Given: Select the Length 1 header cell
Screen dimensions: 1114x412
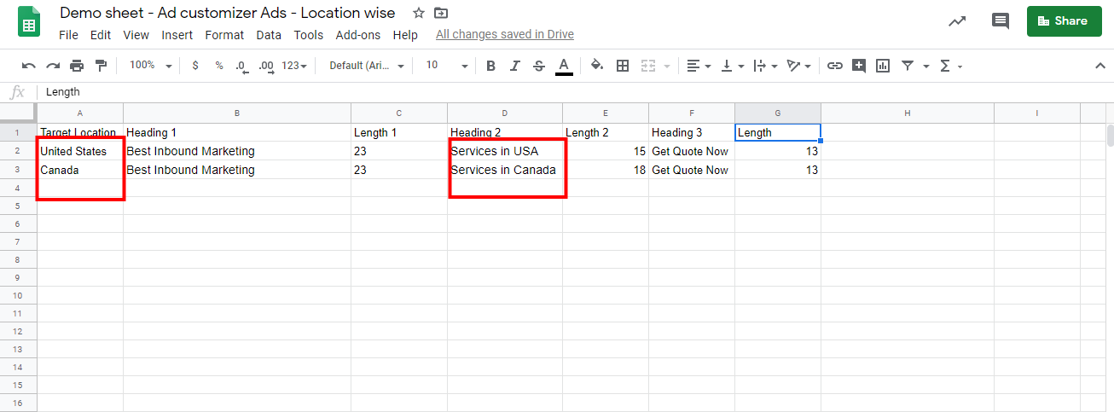Looking at the screenshot, I should (x=398, y=132).
